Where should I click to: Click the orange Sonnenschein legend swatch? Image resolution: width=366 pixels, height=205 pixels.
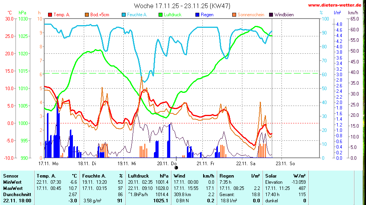click(x=234, y=15)
